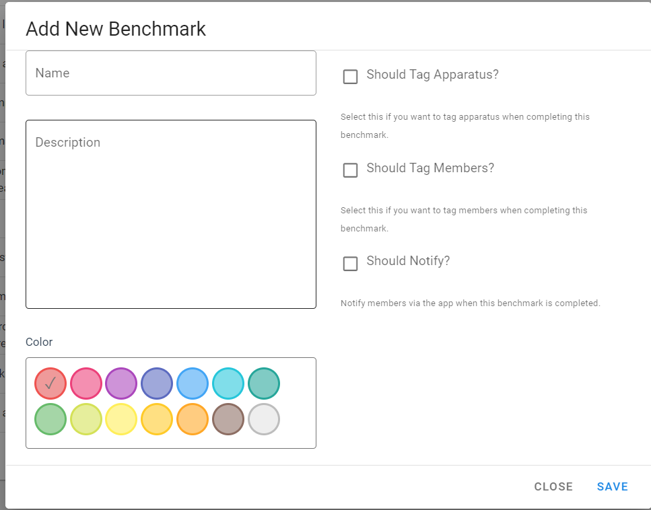651x510 pixels.
Task: Enable the Should Tag Apparatus checkbox
Action: pos(350,77)
